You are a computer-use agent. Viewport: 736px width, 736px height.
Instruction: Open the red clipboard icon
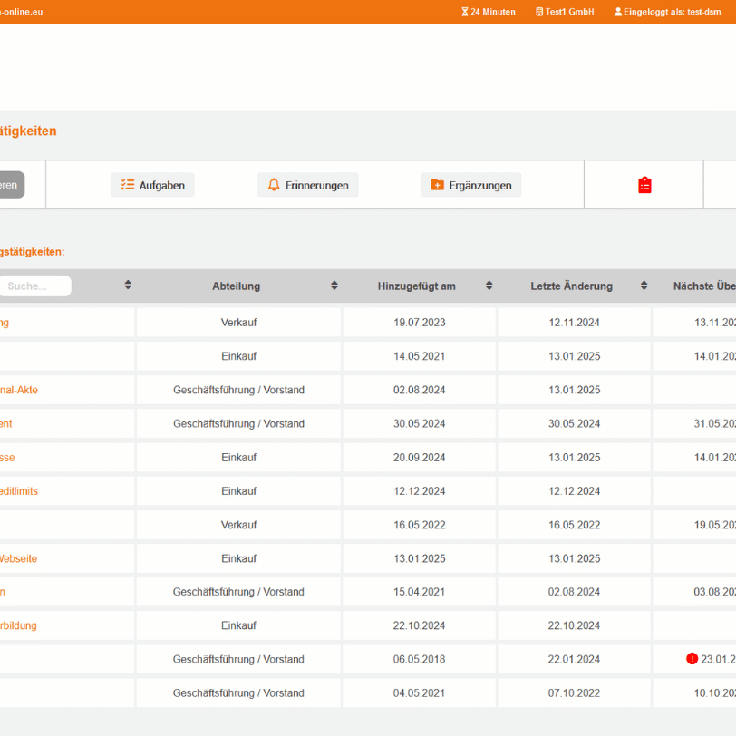coord(644,185)
